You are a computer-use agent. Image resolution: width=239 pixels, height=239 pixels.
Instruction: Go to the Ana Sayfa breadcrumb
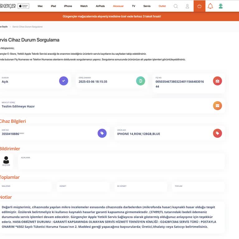pyautogui.click(x=4, y=27)
